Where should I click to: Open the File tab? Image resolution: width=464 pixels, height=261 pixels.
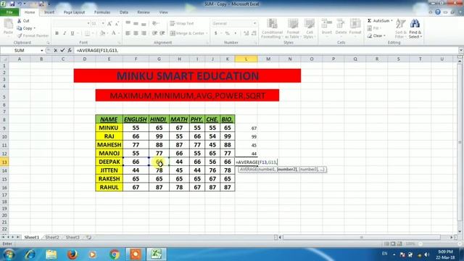(x=9, y=12)
